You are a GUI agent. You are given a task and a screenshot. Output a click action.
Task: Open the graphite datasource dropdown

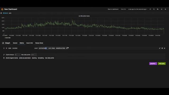pyautogui.click(x=153, y=64)
